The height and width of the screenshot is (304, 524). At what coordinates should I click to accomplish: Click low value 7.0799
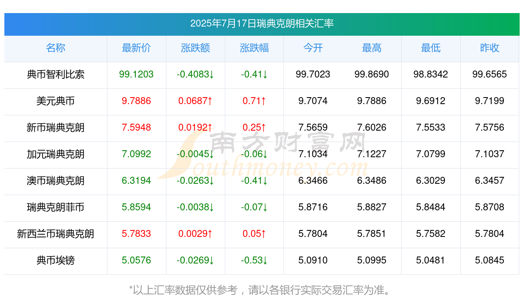click(x=431, y=154)
